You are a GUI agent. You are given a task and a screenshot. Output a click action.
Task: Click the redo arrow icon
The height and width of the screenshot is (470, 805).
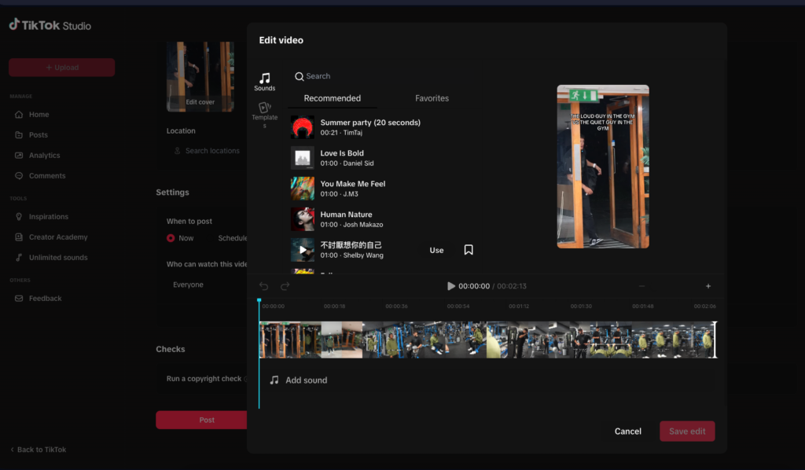(285, 286)
